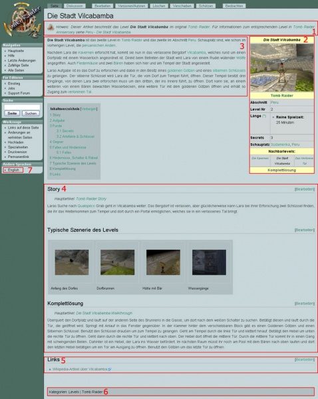Edit the Links section via Bearbeiten

305,360
